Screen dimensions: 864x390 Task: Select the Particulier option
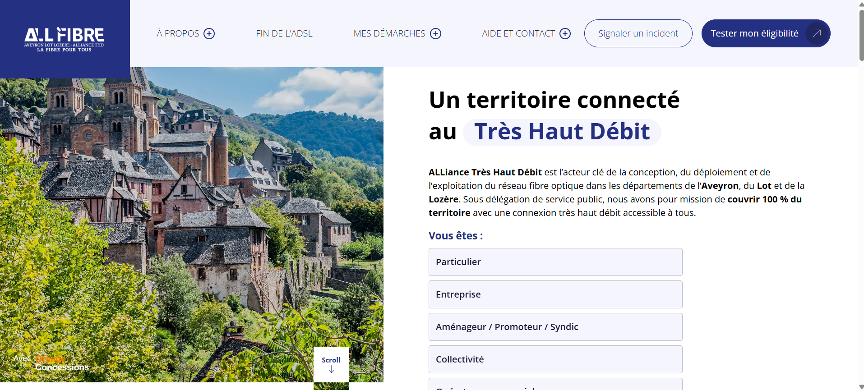tap(555, 262)
